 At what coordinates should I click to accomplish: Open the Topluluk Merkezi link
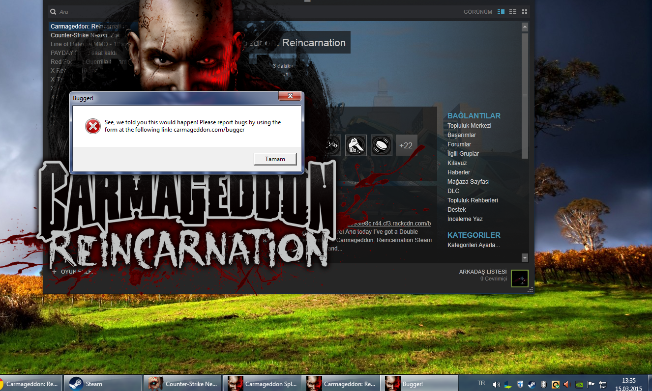click(469, 126)
